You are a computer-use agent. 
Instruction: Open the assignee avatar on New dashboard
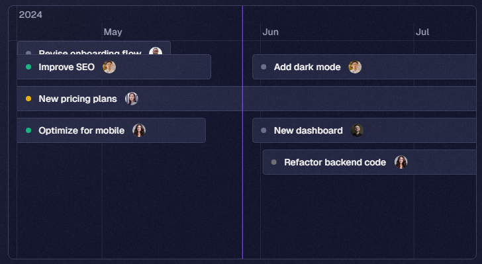[x=358, y=130]
